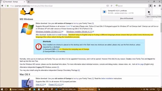Click the Intel 4.2.5 Mac download link
Viewport: 162px width, 91px height.
tap(40, 84)
